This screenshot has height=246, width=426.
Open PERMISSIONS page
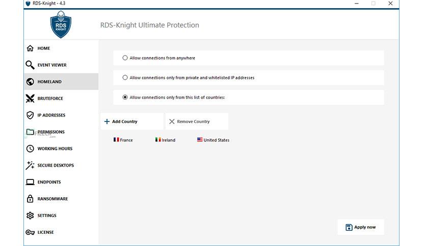(61, 132)
